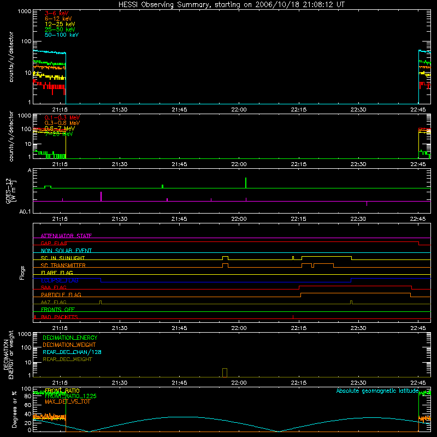
Task: Select the ATTENUATOR_STATE flag label
Action: coord(66,236)
